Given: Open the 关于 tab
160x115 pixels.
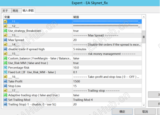Looking at the screenshot, I should click(x=6, y=11).
